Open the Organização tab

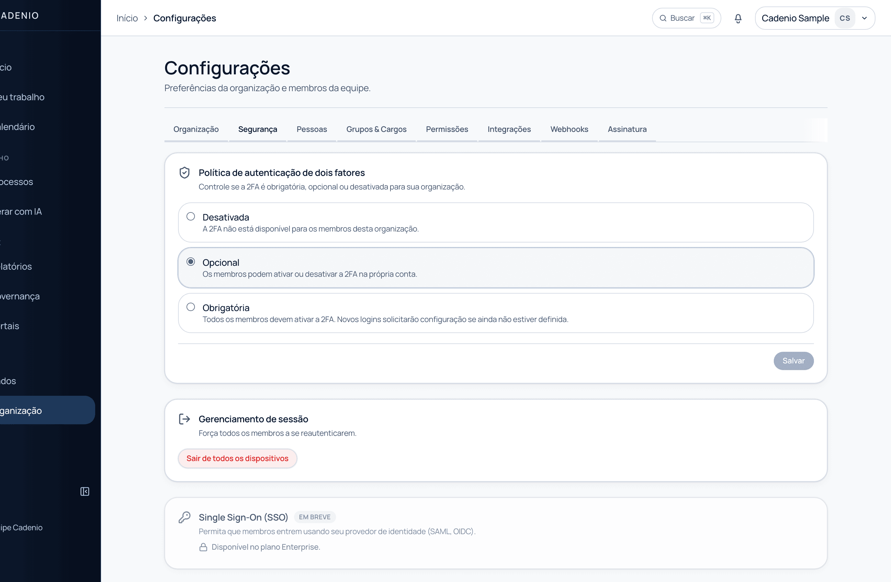tap(196, 129)
